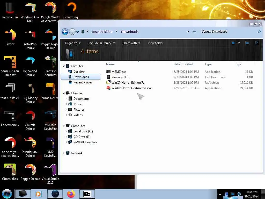Select the Pictures library
Screen dimensions: 265x199
pos(79,110)
